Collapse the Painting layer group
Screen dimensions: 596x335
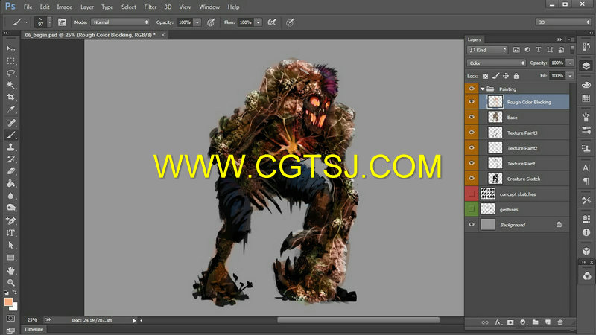coord(482,89)
